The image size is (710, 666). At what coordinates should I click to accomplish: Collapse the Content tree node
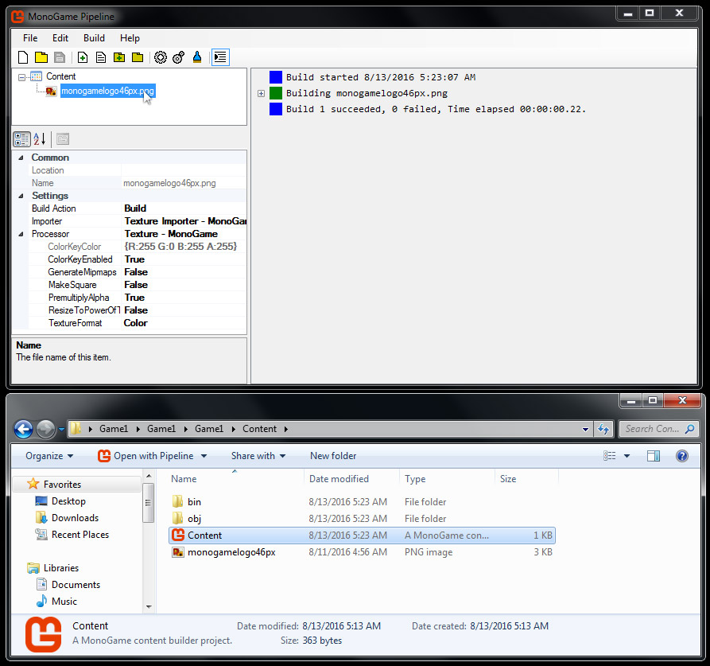21,77
